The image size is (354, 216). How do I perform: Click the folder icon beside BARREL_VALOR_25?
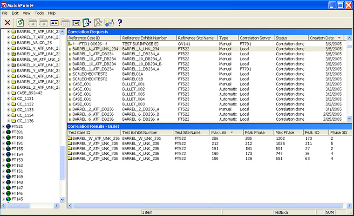coord(14,43)
